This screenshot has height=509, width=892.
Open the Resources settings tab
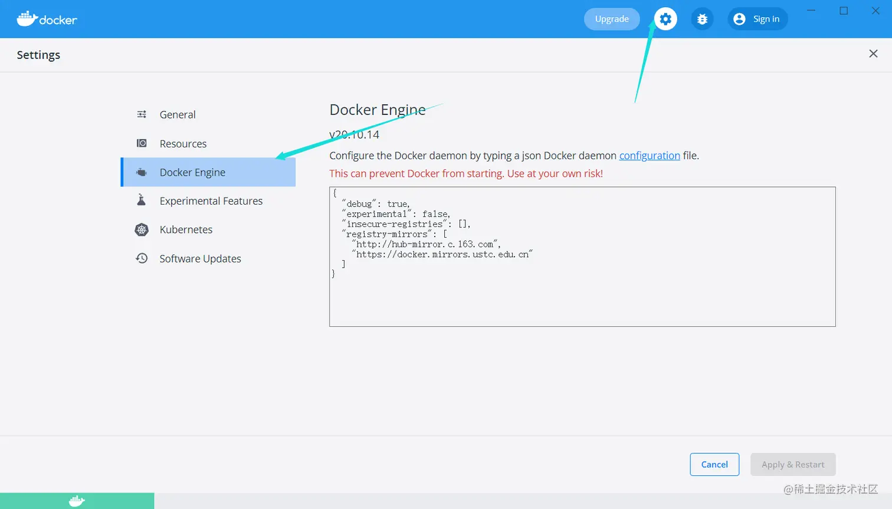tap(208, 143)
